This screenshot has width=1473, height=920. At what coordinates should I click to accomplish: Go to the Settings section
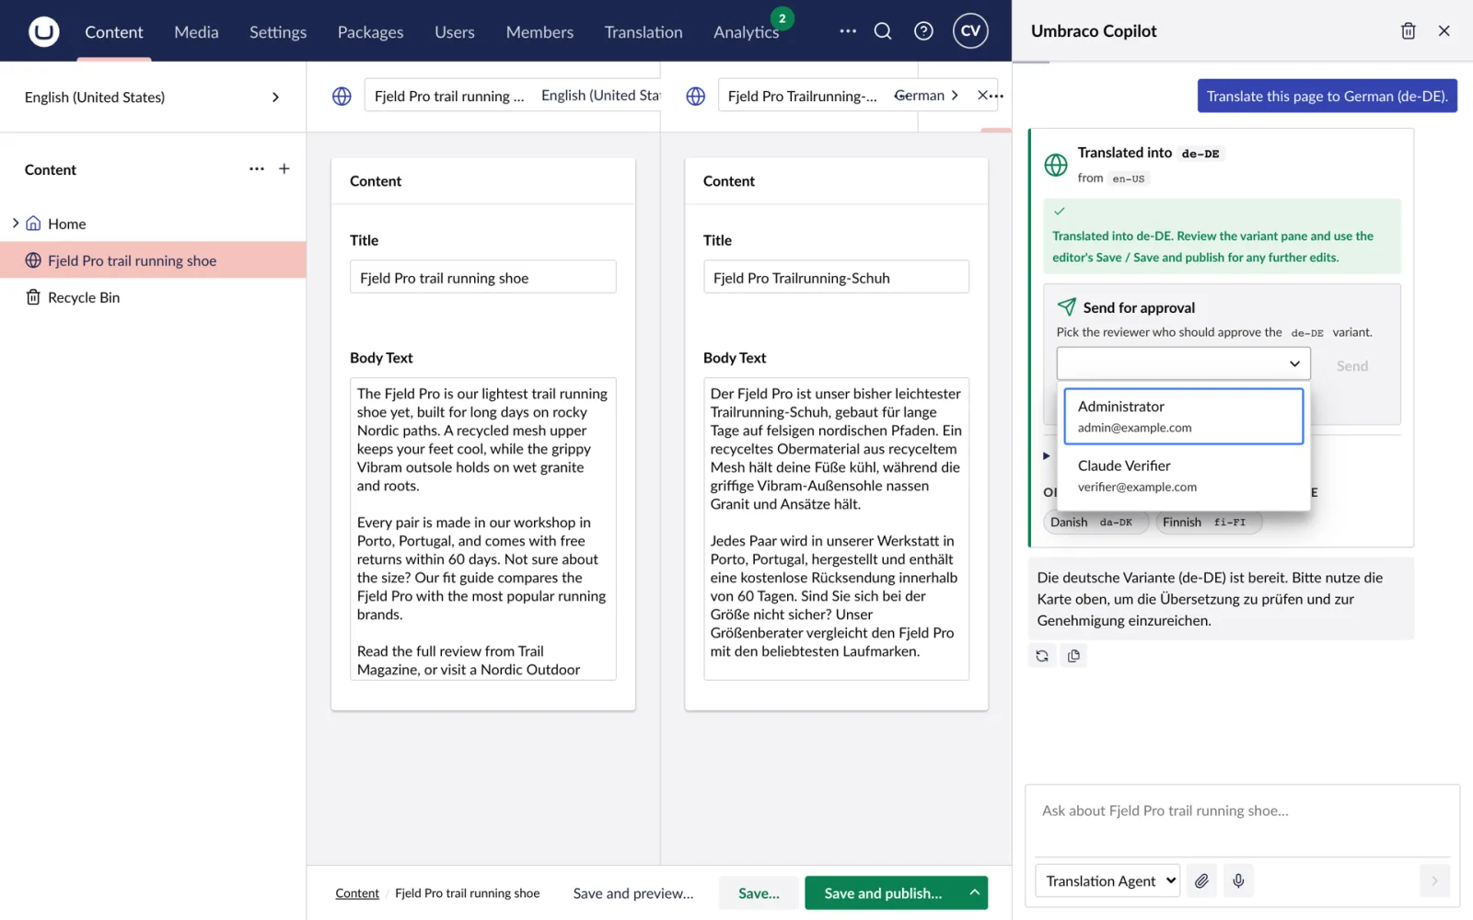tap(278, 32)
